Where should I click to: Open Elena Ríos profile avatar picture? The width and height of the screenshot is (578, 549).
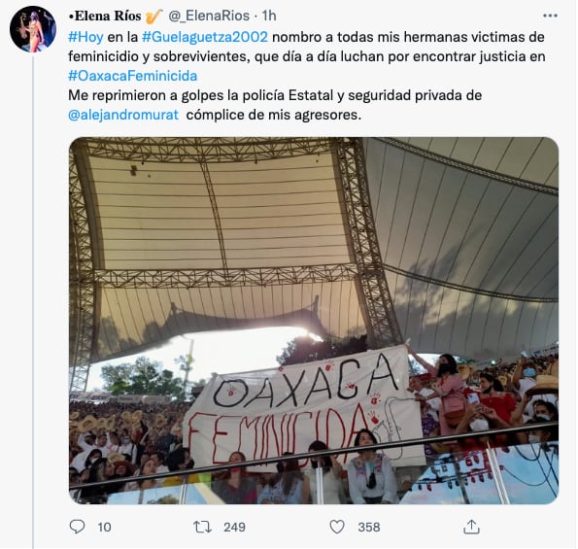tap(33, 29)
